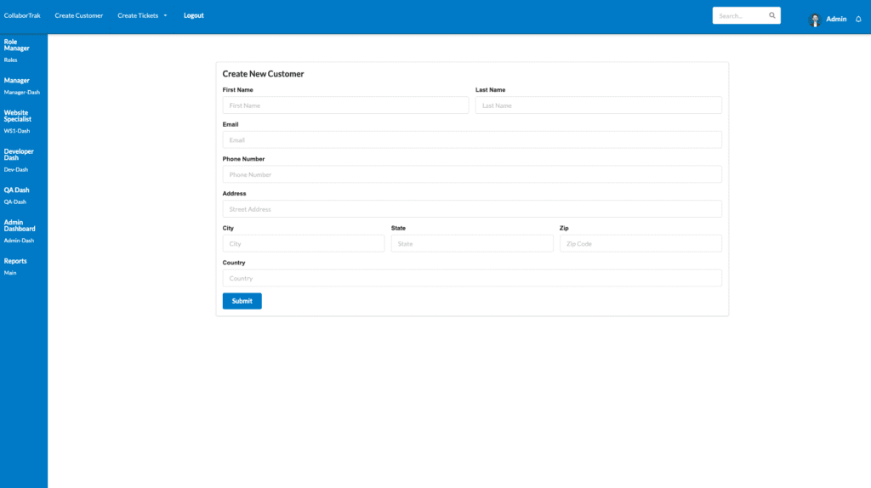
Task: Focus the First Name input field
Action: pos(345,105)
